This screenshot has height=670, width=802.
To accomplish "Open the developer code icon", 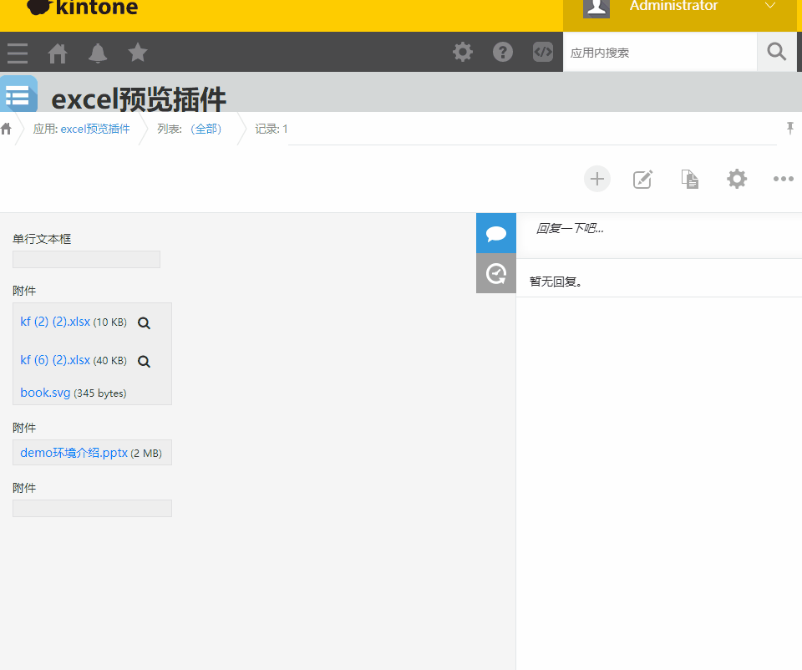I will (x=543, y=52).
